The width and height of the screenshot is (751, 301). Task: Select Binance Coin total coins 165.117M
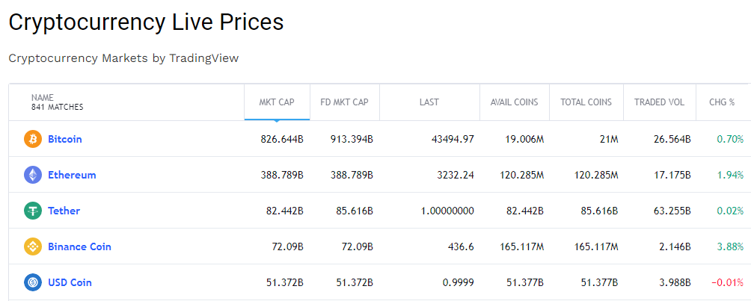pos(596,247)
